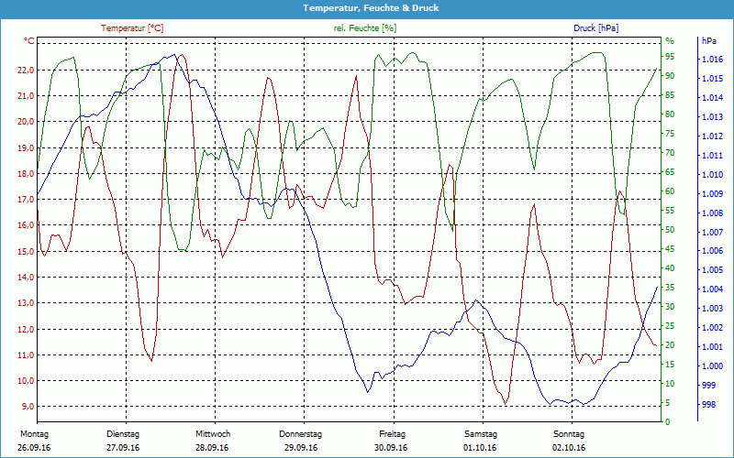Image resolution: width=734 pixels, height=458 pixels.
Task: Click the 19,0 temperature axis value
Action: coord(26,147)
